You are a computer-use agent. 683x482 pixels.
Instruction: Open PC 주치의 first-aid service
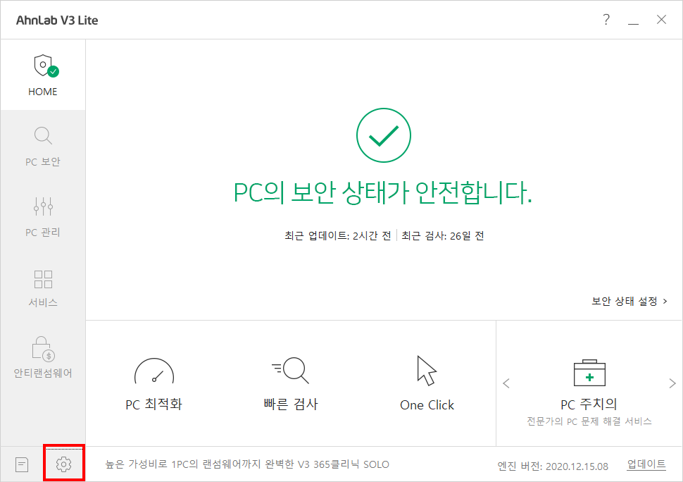(x=589, y=393)
